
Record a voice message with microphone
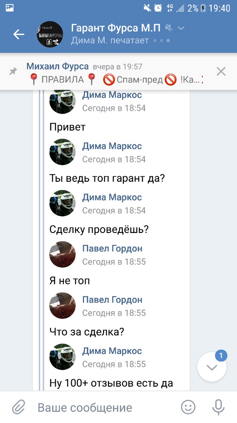click(x=218, y=407)
